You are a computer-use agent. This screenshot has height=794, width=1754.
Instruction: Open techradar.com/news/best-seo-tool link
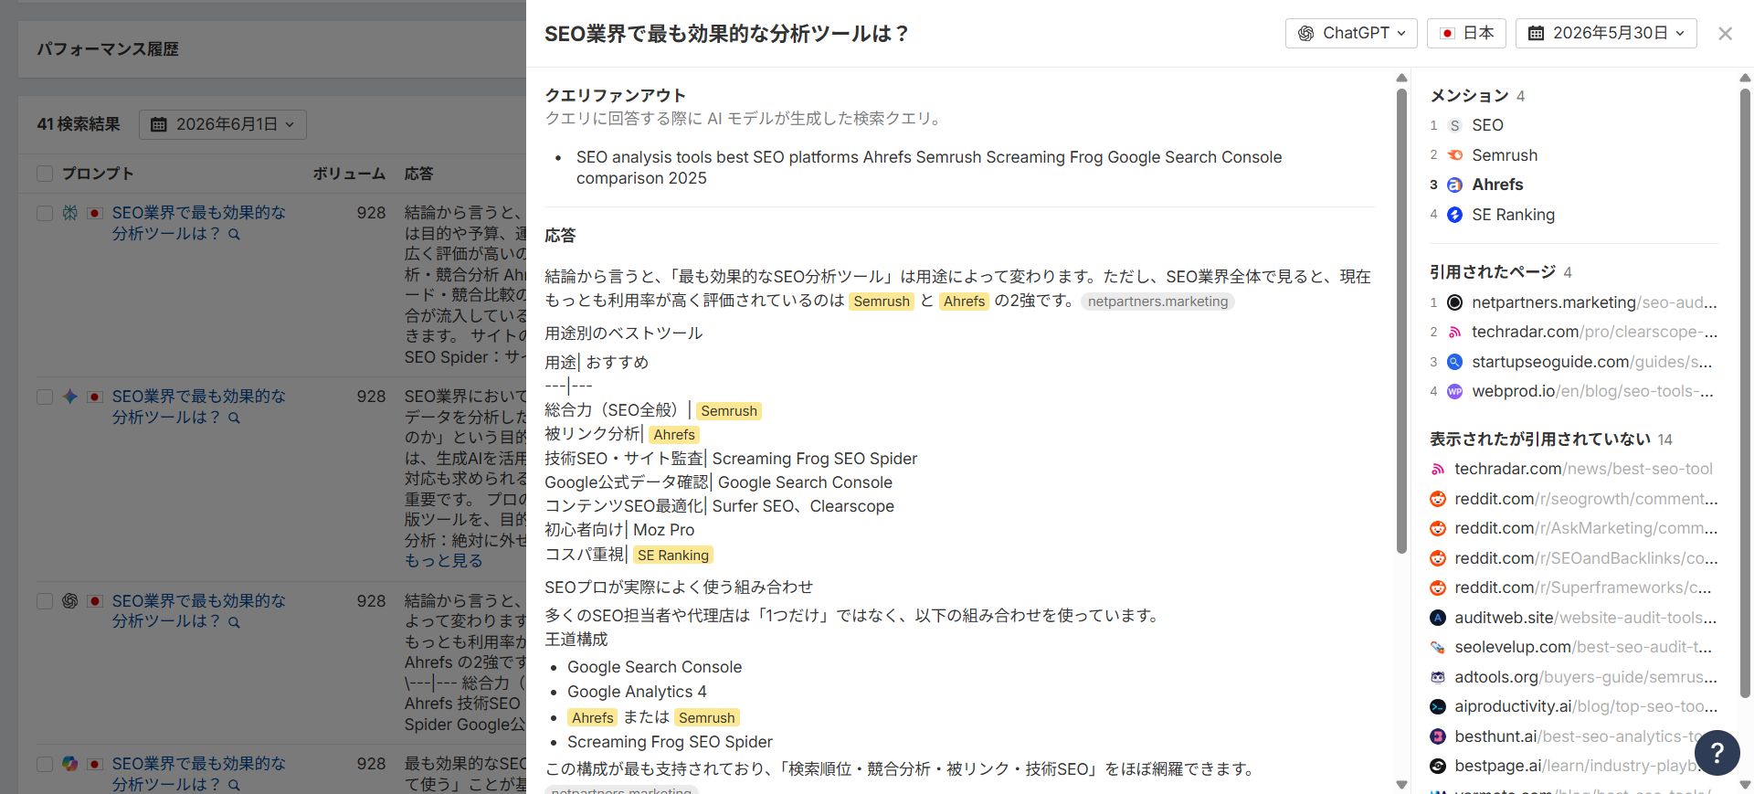coord(1583,469)
